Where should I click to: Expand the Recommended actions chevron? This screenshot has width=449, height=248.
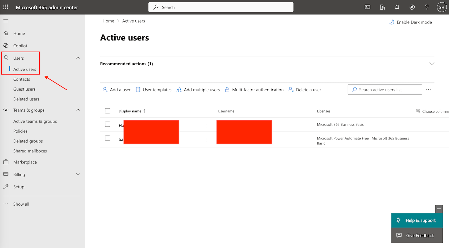[432, 63]
